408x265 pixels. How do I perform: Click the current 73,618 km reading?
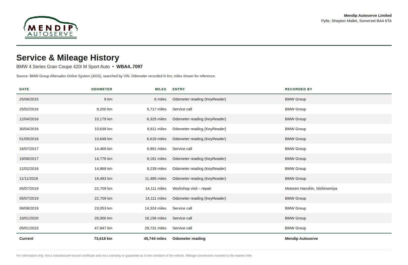pos(103,239)
